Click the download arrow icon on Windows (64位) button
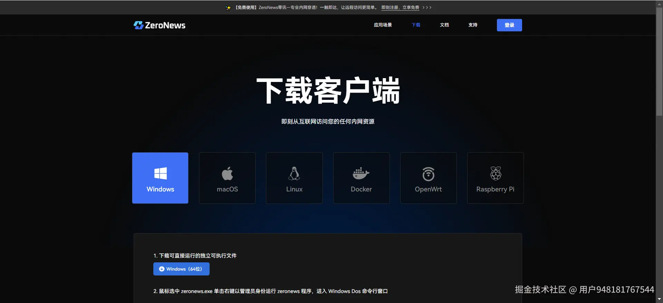This screenshot has width=663, height=303. 162,269
